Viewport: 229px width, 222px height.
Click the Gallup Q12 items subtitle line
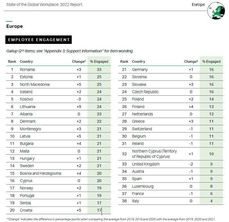point(69,51)
